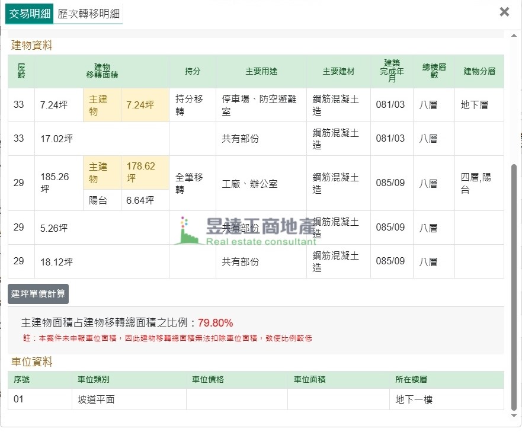The image size is (522, 435).
Task: Switch to the 歷次轉移明細 tab
Action: pyautogui.click(x=88, y=14)
